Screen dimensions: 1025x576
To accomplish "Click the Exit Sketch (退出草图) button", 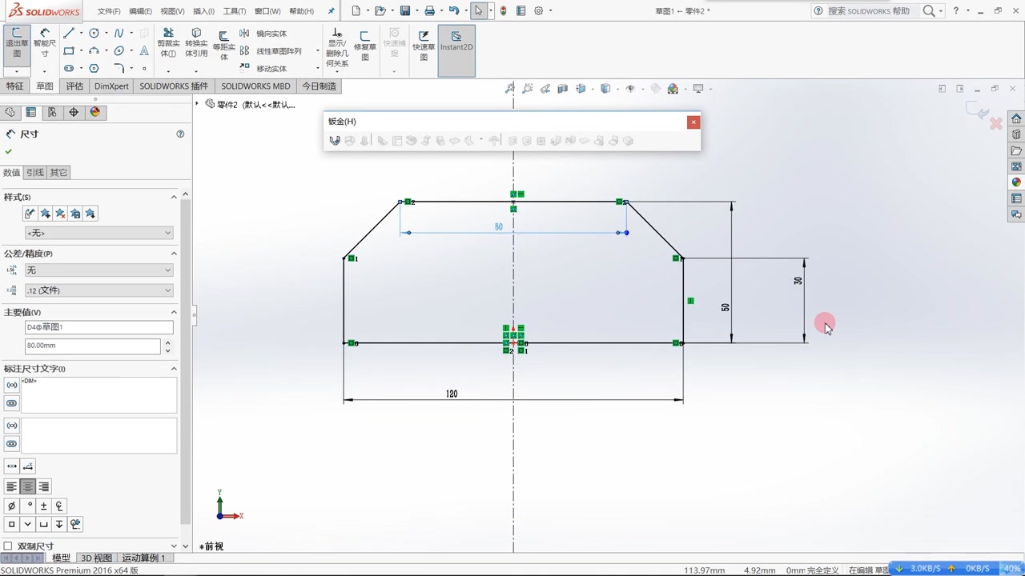I will pos(17,44).
